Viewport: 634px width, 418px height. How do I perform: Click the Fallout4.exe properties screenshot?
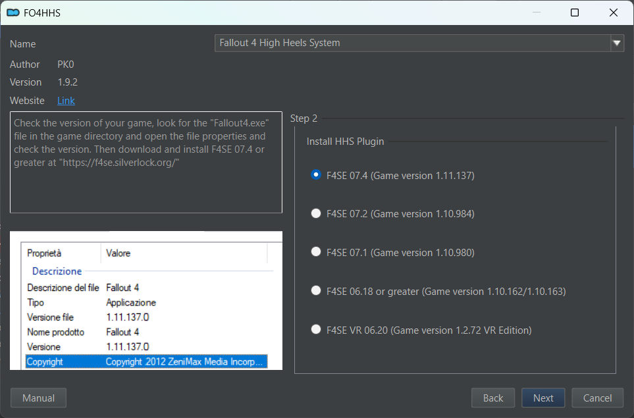(146, 300)
